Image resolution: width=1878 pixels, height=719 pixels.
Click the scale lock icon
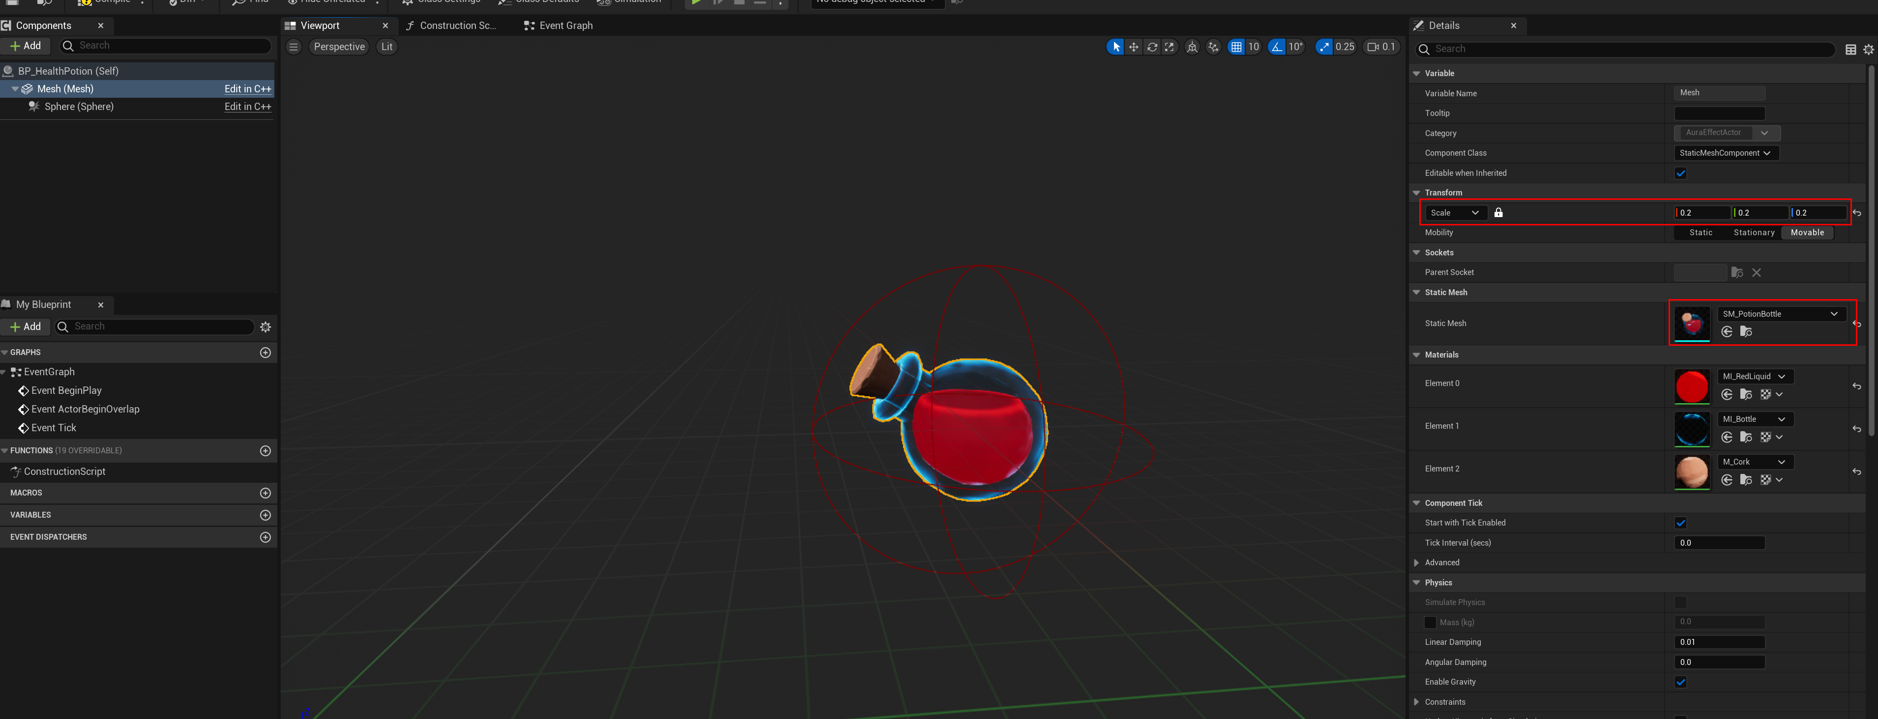pyautogui.click(x=1498, y=213)
